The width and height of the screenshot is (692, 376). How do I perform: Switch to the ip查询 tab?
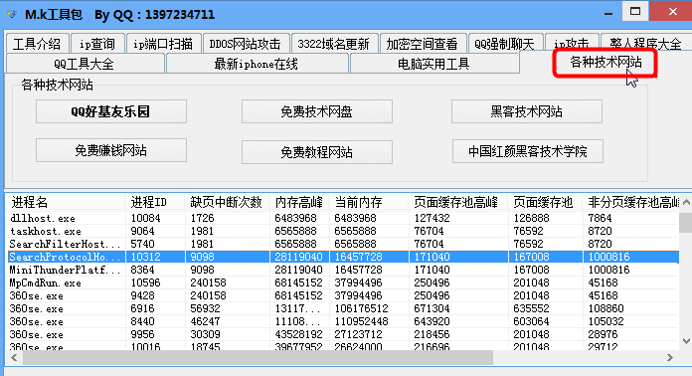point(97,43)
